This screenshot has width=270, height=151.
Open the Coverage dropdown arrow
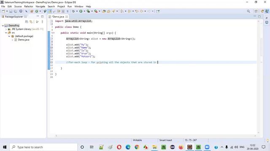[x=92, y=11]
